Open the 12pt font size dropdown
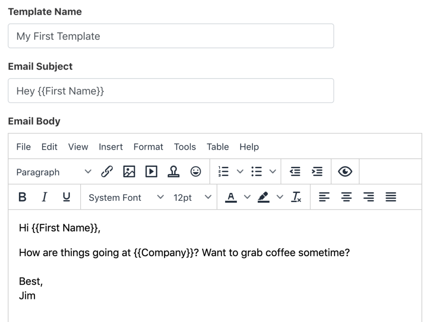Viewport: 430px width, 322px height. (x=192, y=197)
